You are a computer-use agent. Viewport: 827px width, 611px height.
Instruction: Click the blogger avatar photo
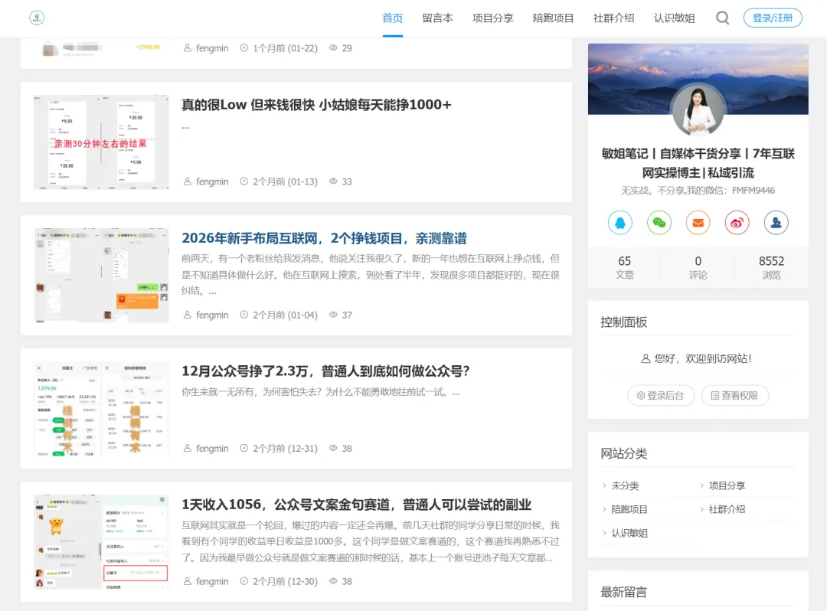698,110
